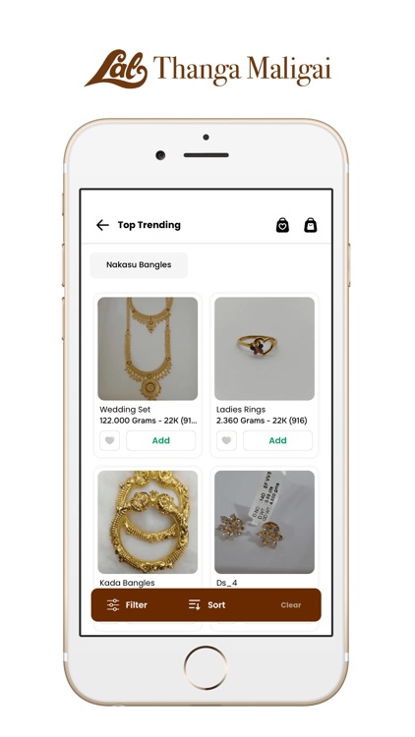Image resolution: width=415 pixels, height=737 pixels.
Task: Add the Ladies Rings to cart
Action: tap(277, 441)
